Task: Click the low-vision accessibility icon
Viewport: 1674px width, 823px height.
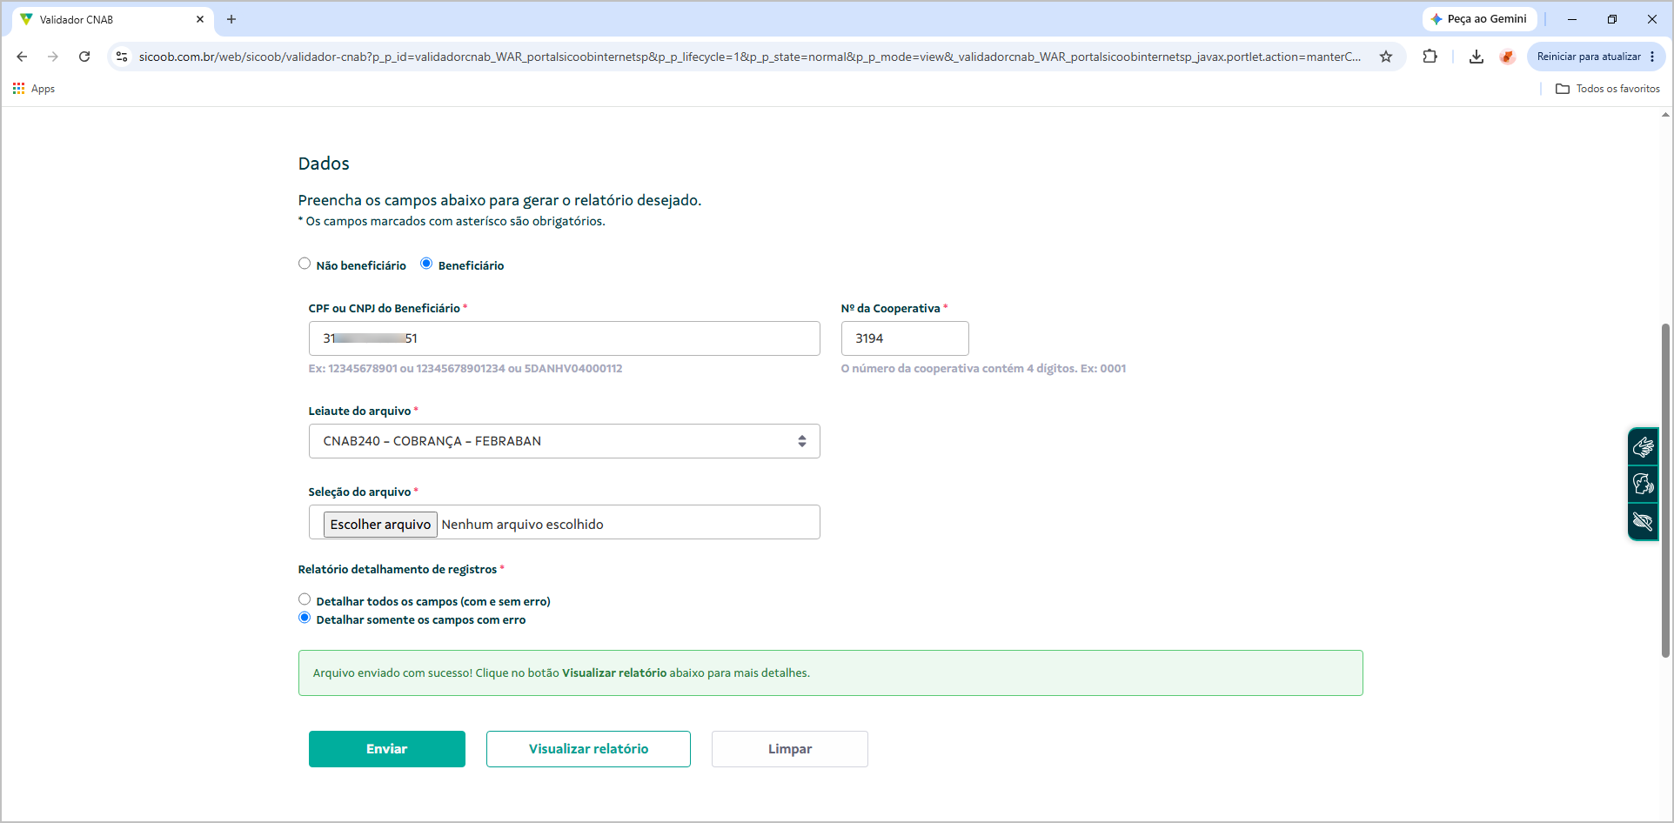Action: [1643, 521]
